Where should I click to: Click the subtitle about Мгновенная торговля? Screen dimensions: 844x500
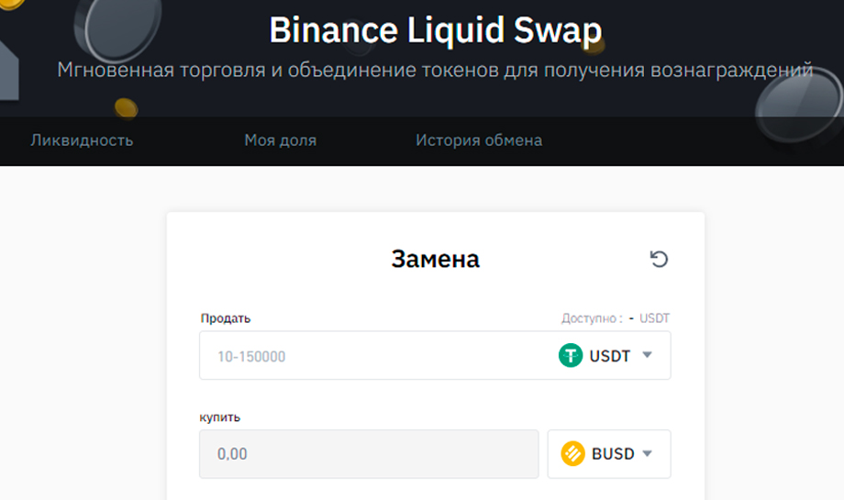tap(435, 71)
